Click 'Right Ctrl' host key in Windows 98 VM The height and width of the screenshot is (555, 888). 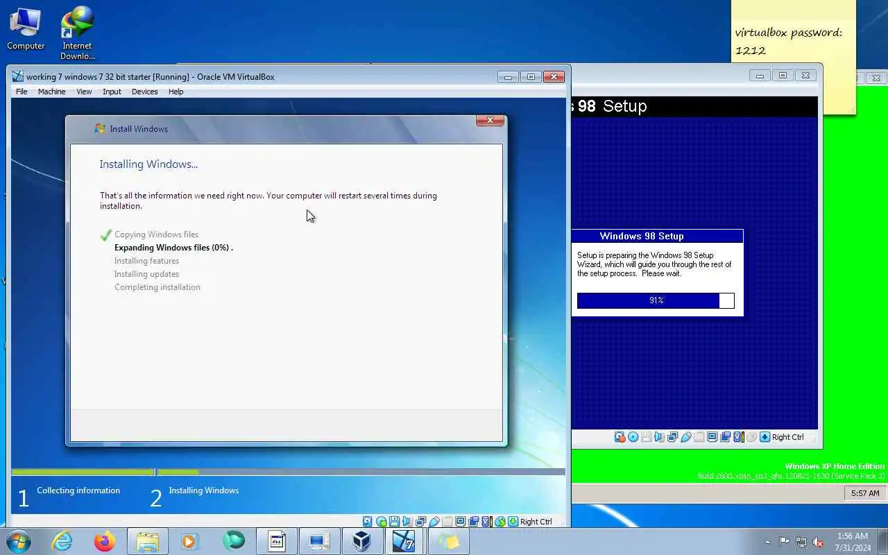788,437
